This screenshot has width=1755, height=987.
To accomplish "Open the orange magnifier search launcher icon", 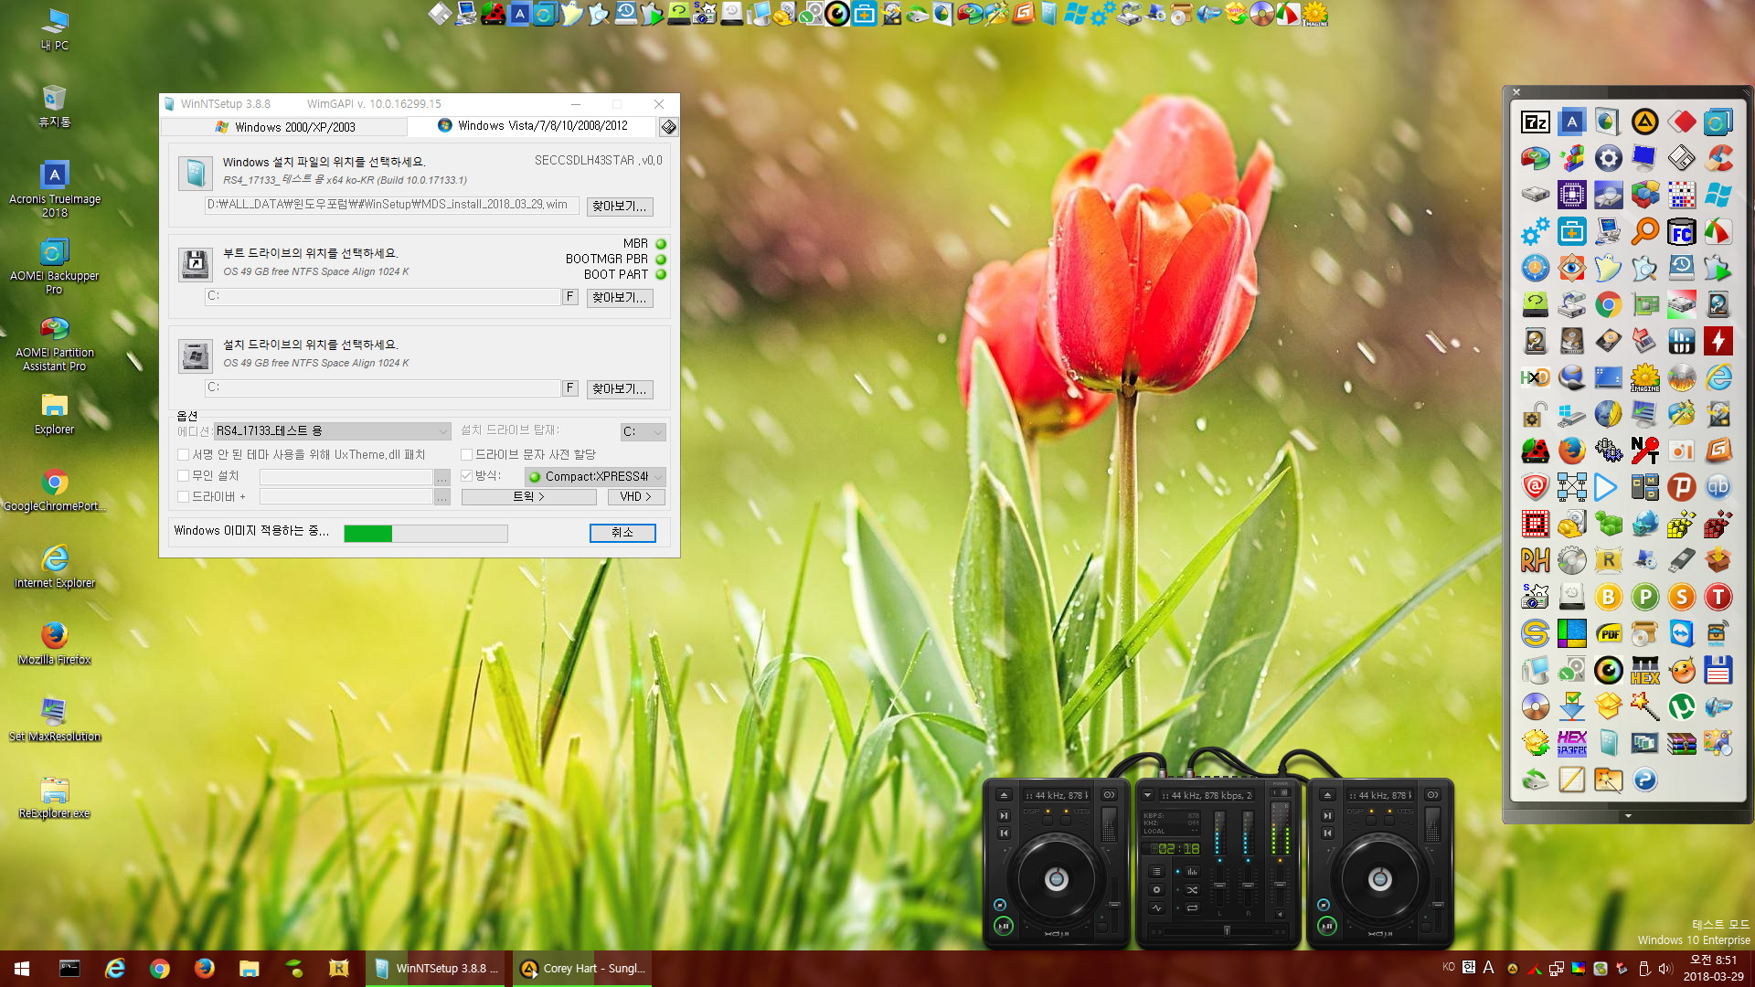I will 1644,232.
